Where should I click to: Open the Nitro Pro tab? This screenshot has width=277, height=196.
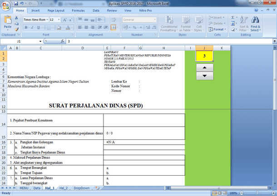(145, 10)
